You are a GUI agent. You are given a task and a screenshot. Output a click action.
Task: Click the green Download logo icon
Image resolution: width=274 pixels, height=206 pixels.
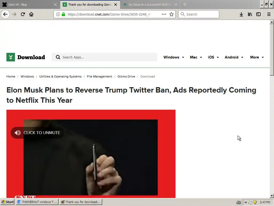tap(11, 57)
